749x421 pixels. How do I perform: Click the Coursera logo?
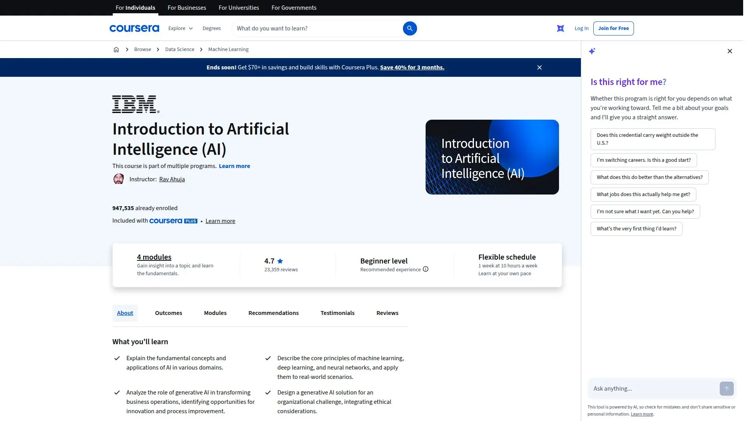coord(134,28)
